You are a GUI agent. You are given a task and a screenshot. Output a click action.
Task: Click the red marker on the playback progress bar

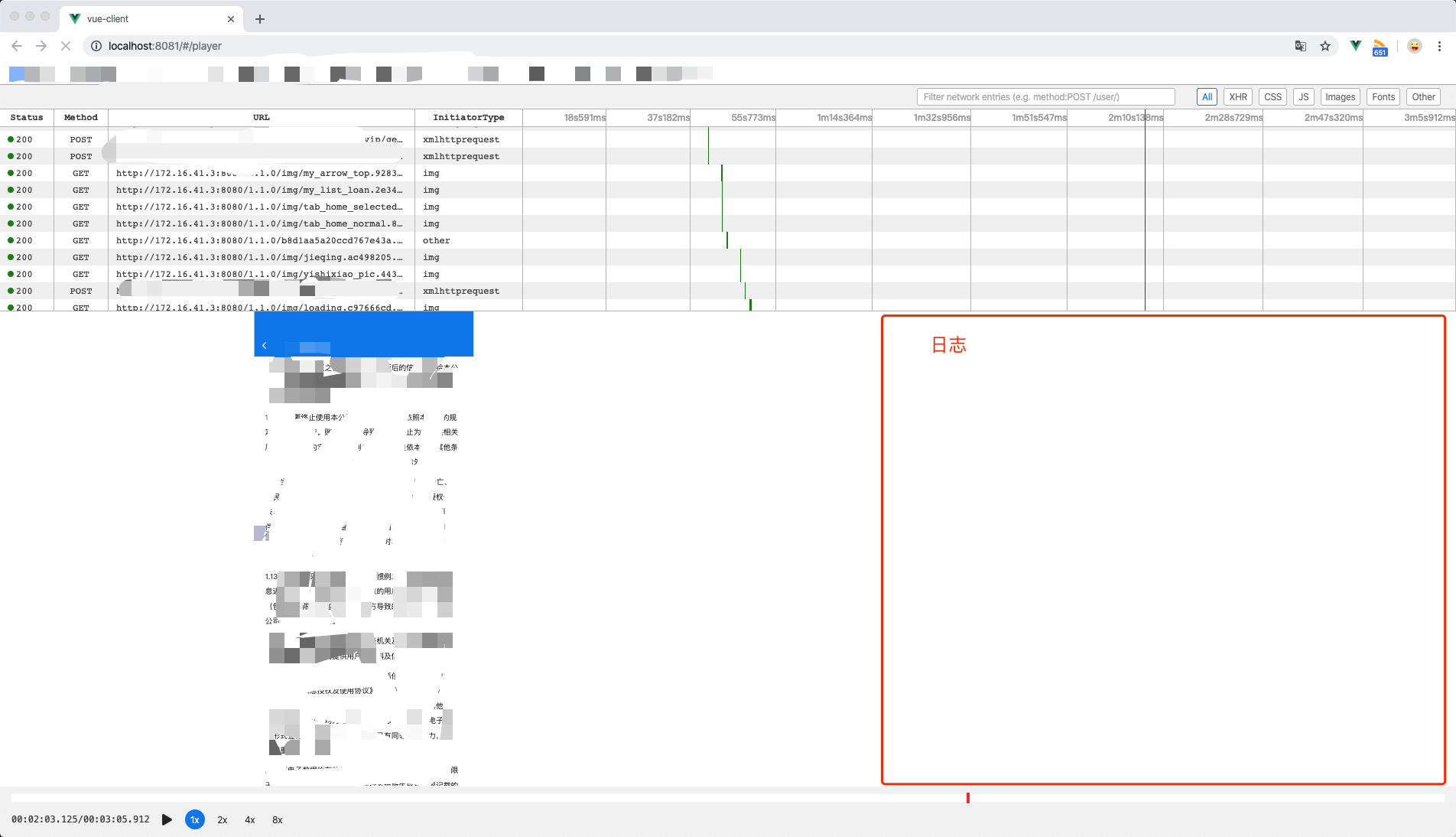pos(968,798)
